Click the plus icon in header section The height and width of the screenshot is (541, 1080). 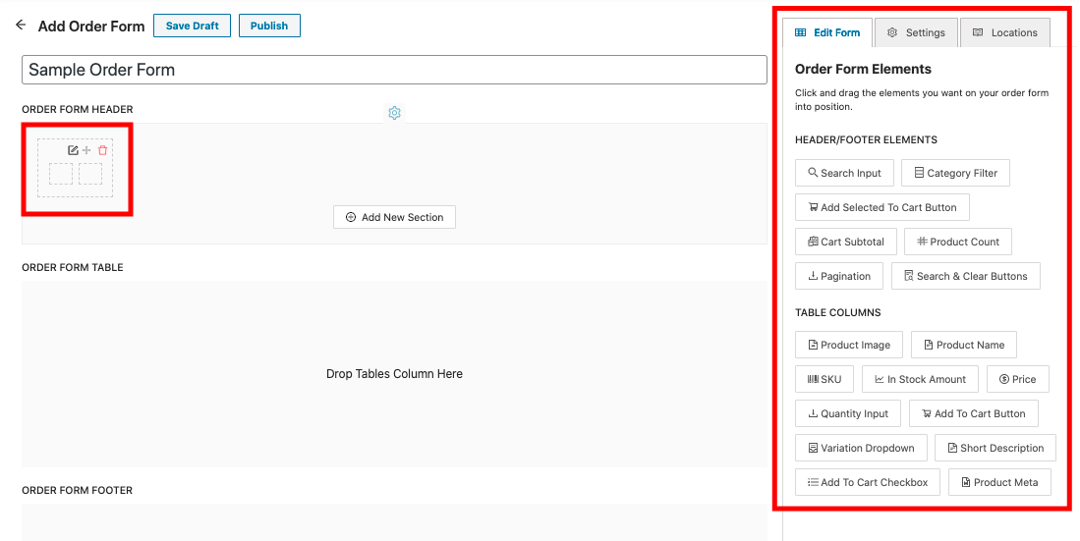(86, 150)
